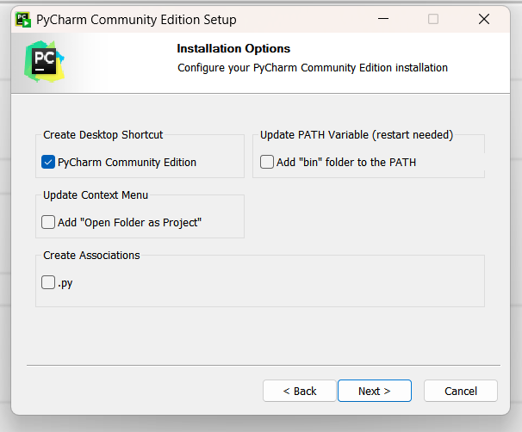
Task: Click the Installation Options heading
Action: click(x=233, y=48)
